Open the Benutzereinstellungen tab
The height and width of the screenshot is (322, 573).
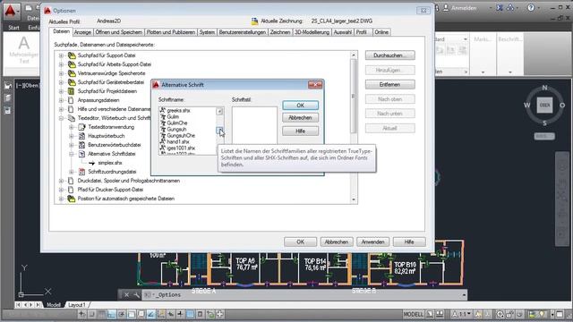click(242, 32)
